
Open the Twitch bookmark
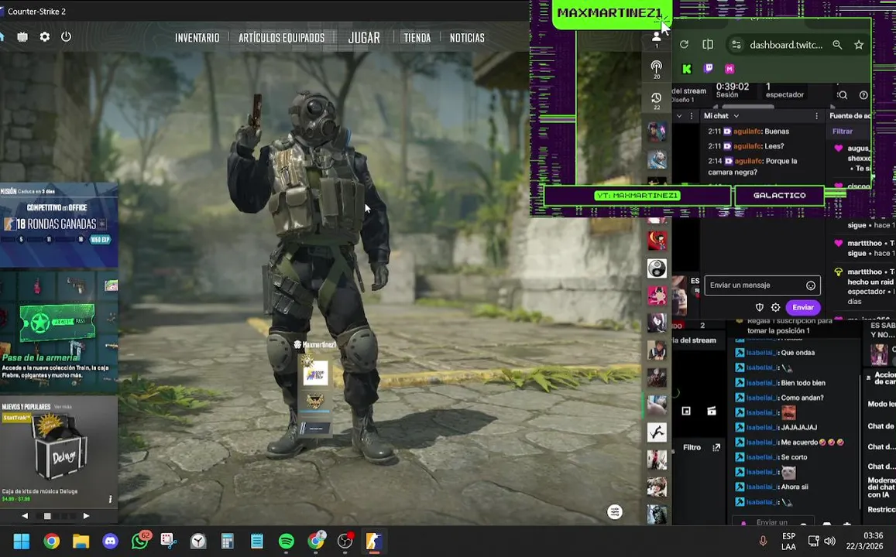[709, 68]
